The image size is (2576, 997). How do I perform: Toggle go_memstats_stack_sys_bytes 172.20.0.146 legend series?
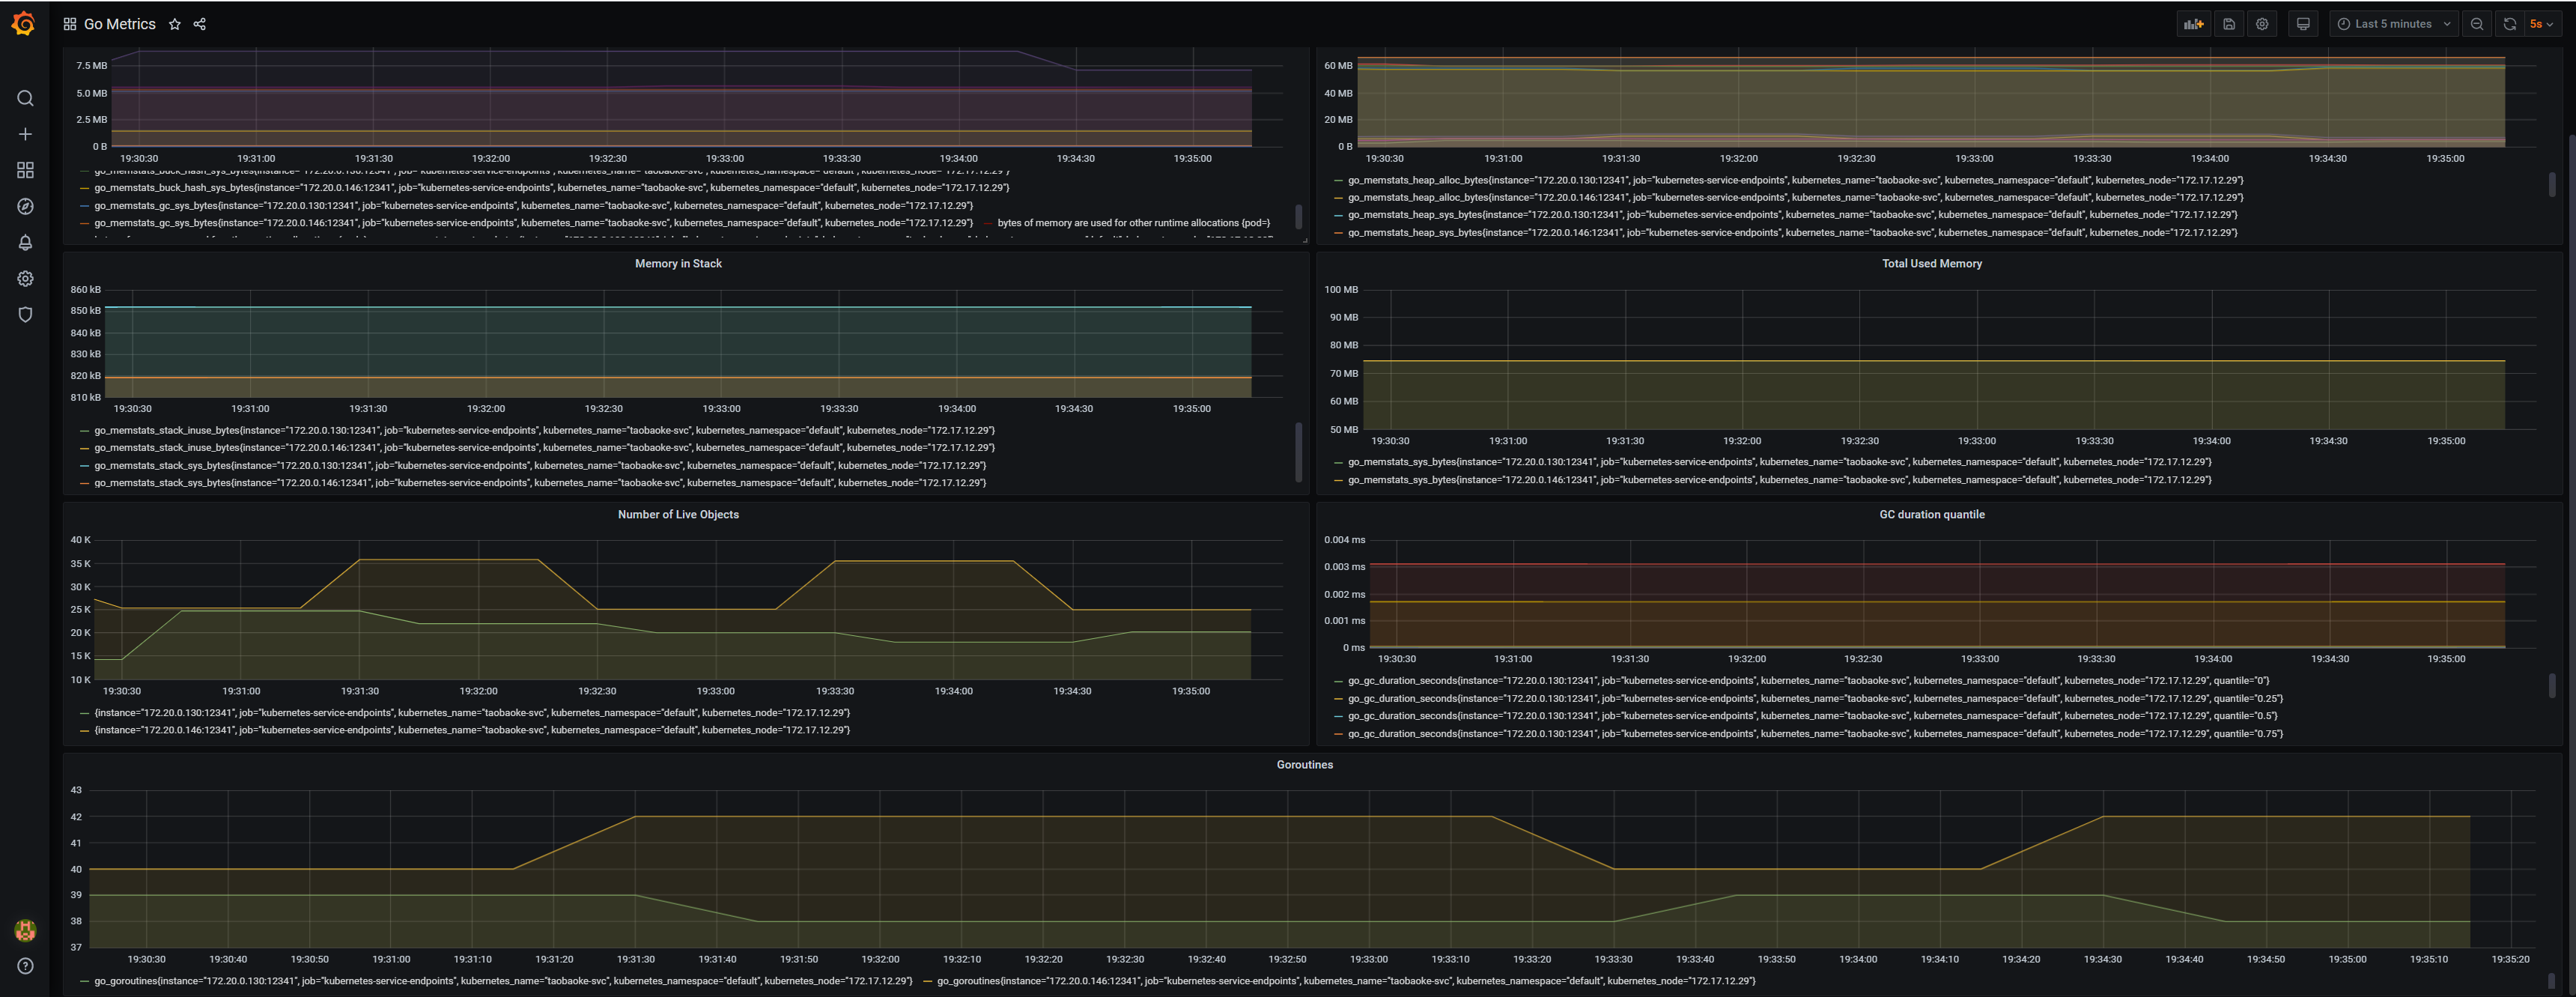540,483
